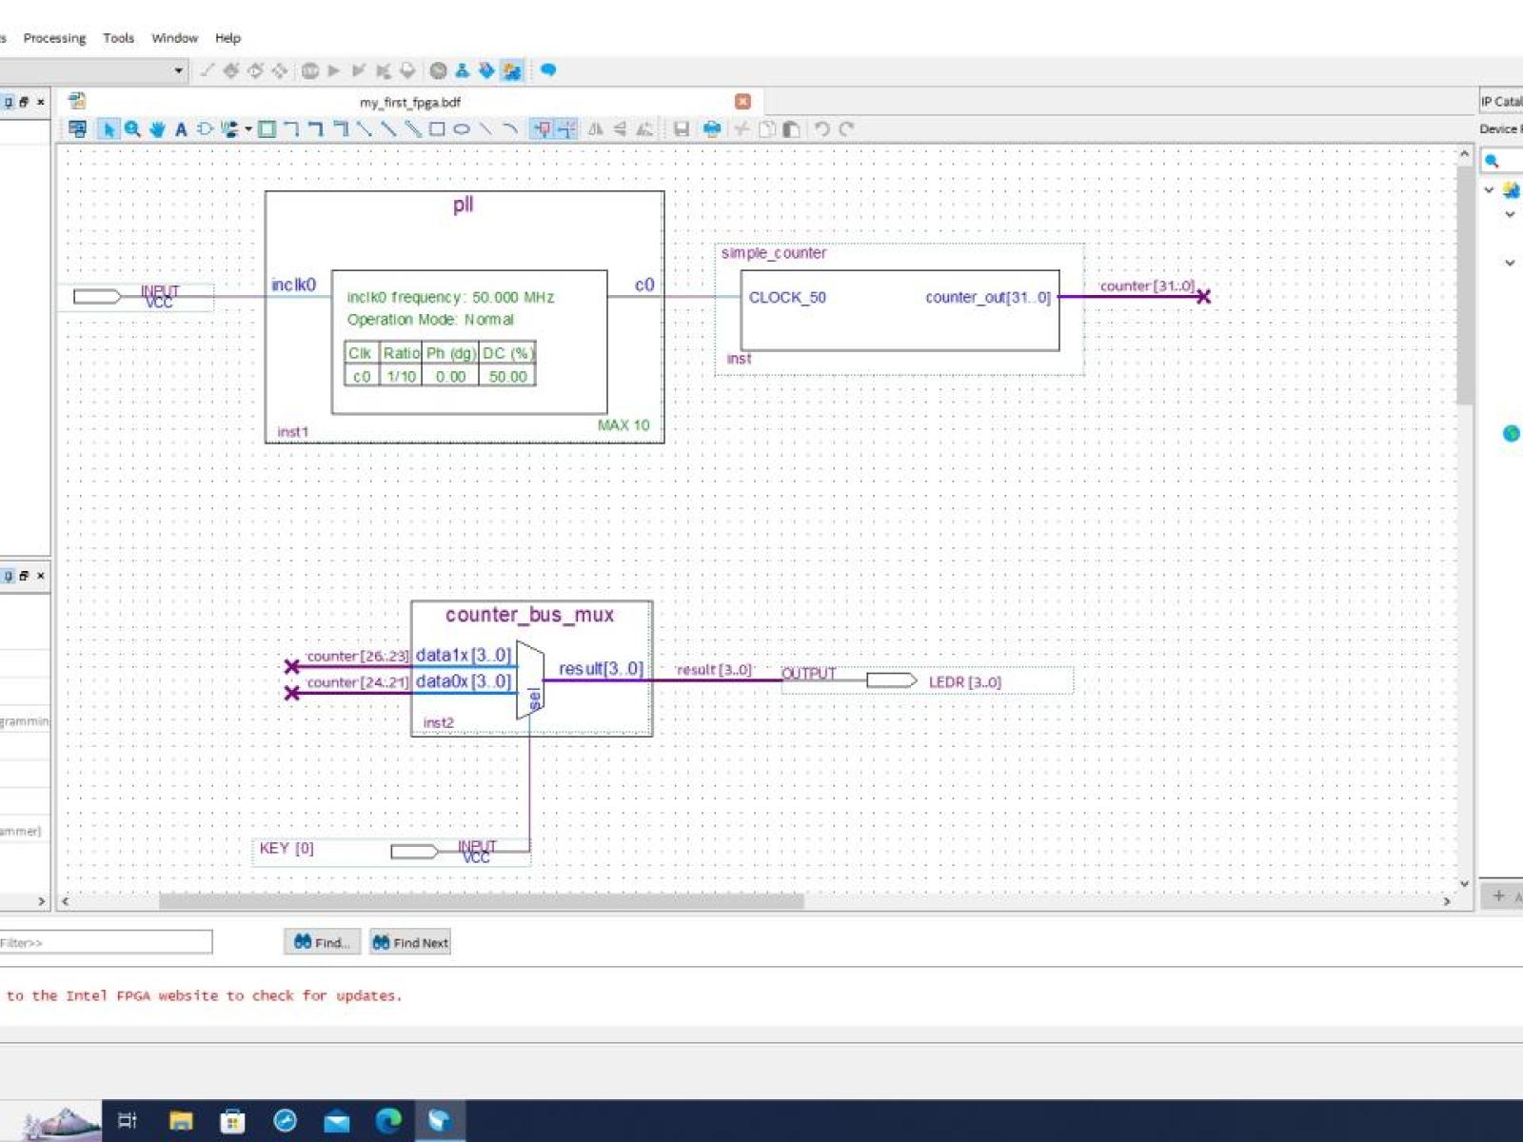The height and width of the screenshot is (1142, 1523).
Task: Open the blue speech bubble icon in main toolbar
Action: (548, 70)
